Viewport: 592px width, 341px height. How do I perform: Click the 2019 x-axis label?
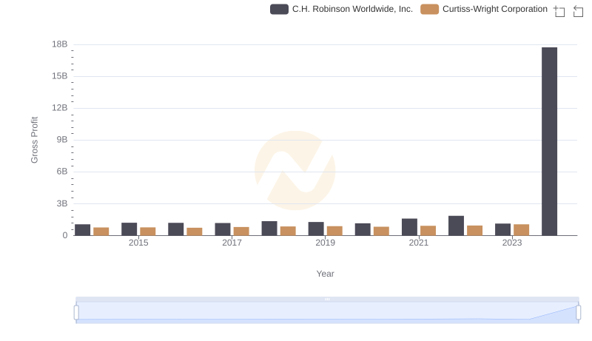coord(325,243)
